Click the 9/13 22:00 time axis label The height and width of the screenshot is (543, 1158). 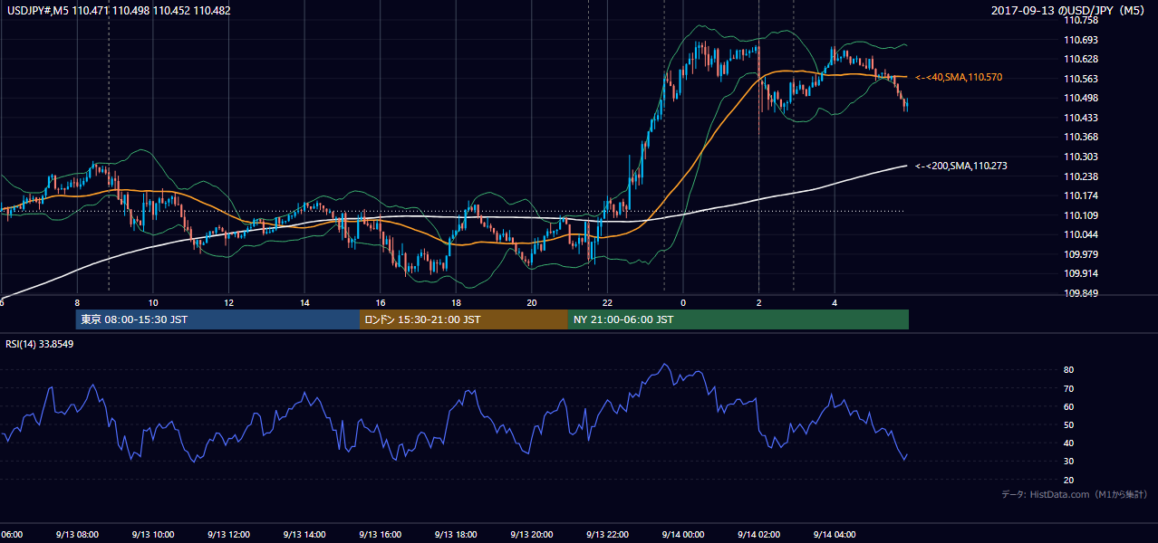coord(607,534)
